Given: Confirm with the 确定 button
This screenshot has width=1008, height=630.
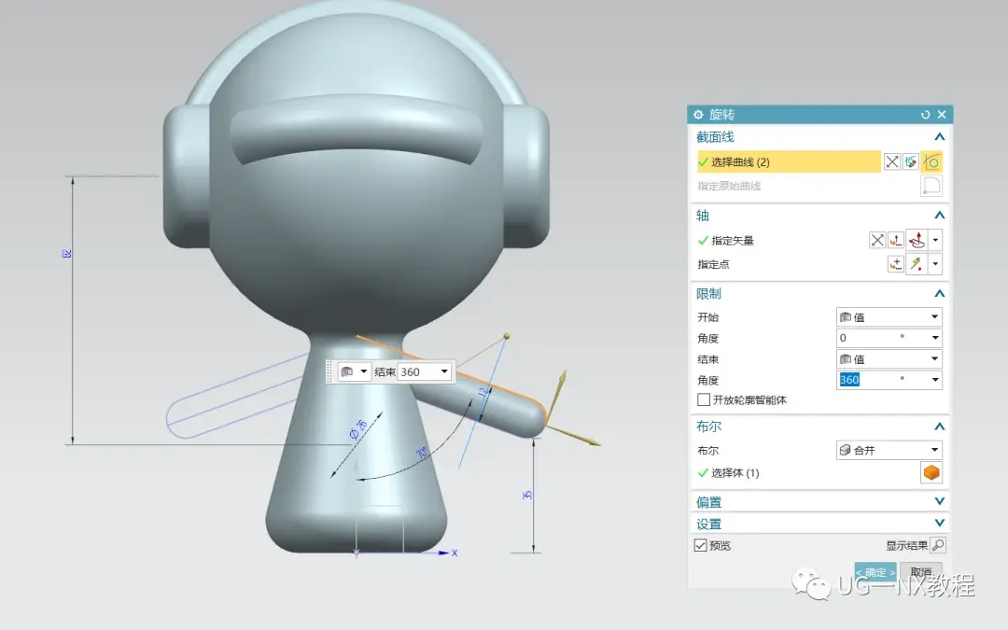Looking at the screenshot, I should coord(875,571).
